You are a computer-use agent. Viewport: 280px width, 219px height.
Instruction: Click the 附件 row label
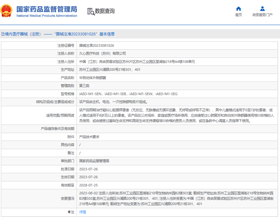click(x=71, y=137)
